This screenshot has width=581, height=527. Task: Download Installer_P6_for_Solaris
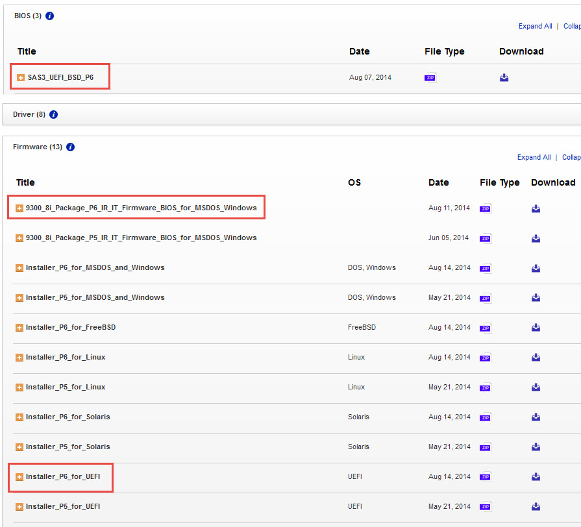pyautogui.click(x=536, y=417)
